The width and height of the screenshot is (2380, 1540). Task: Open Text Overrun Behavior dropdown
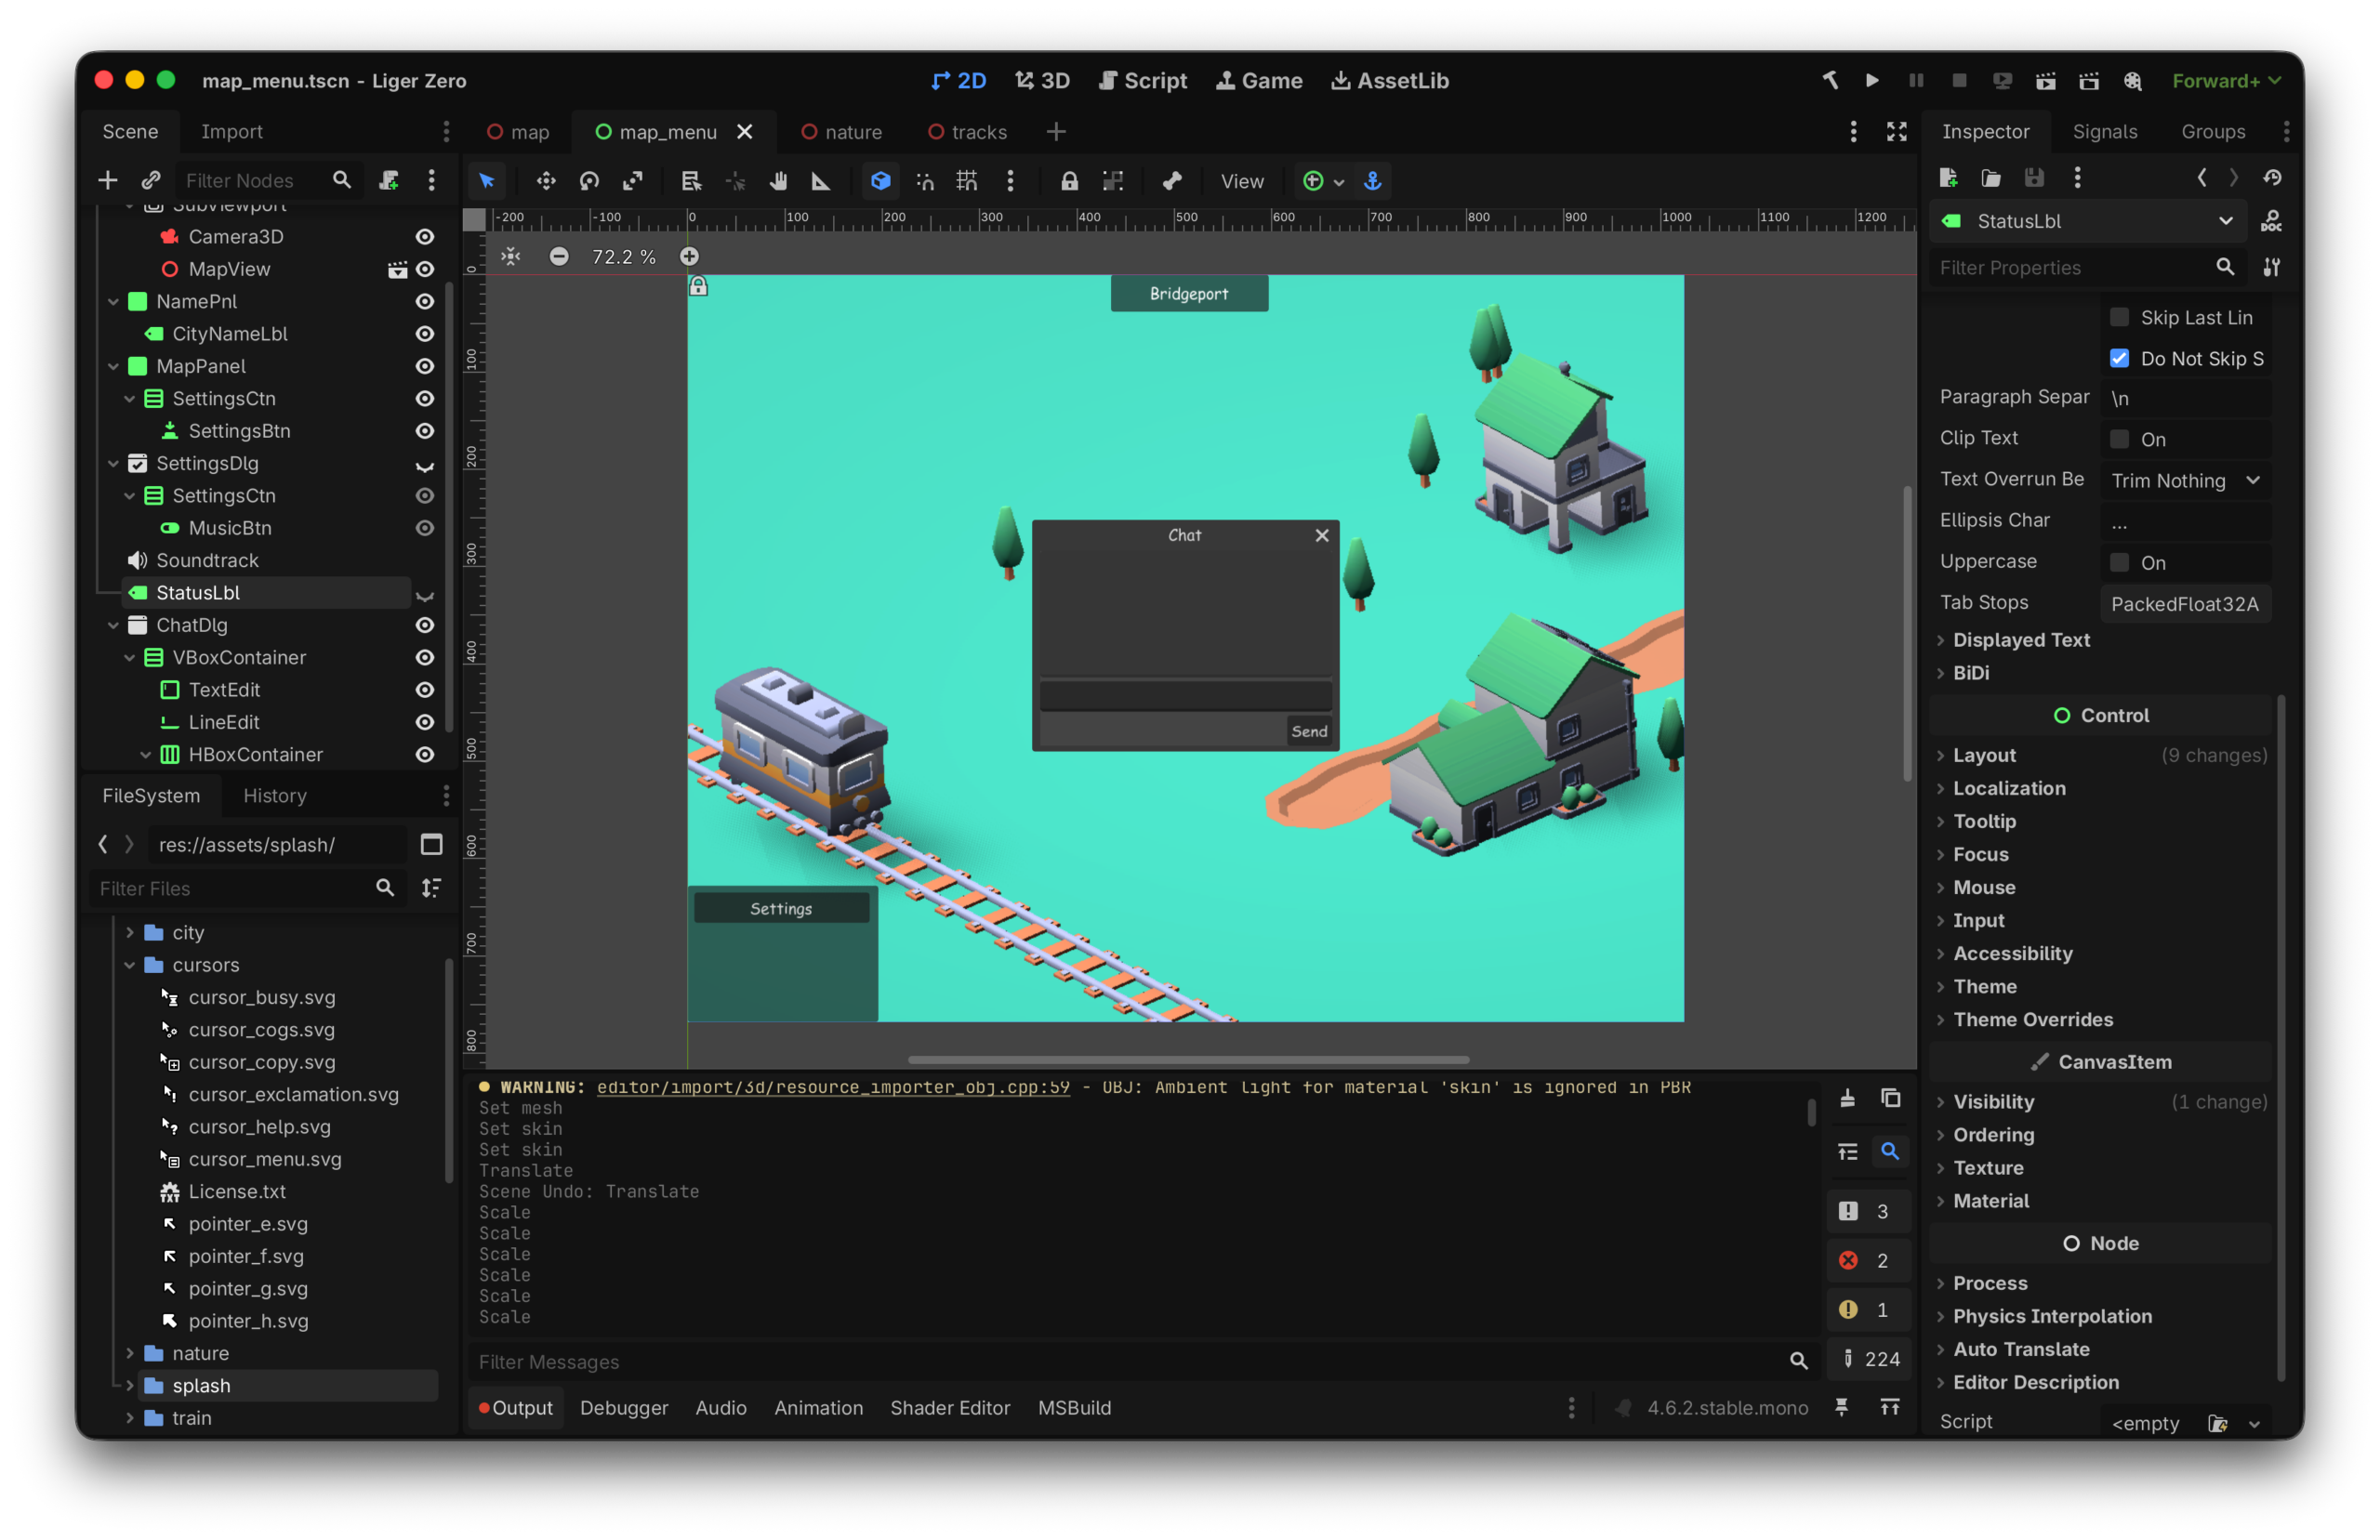pyautogui.click(x=2184, y=480)
